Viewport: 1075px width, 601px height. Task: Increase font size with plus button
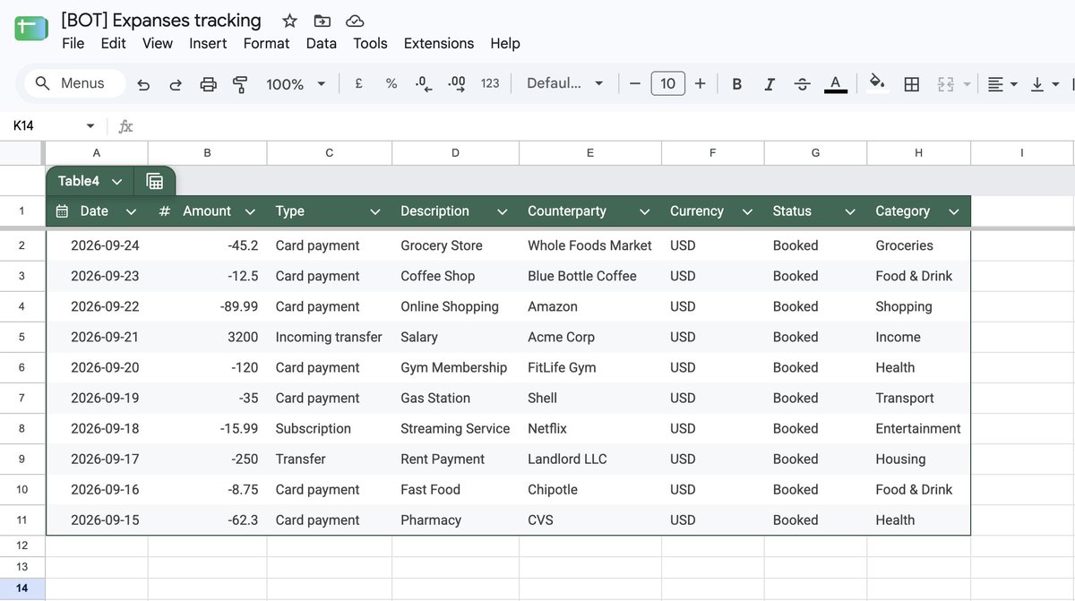(701, 83)
